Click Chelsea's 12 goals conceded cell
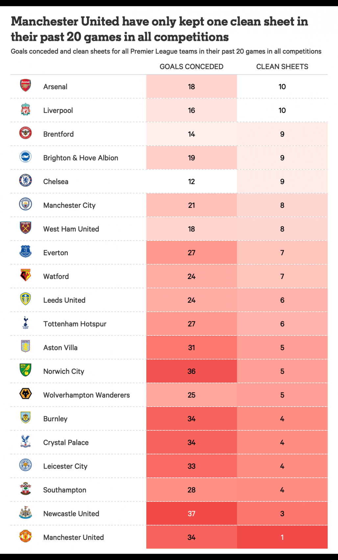The width and height of the screenshot is (338, 560). coord(191,182)
